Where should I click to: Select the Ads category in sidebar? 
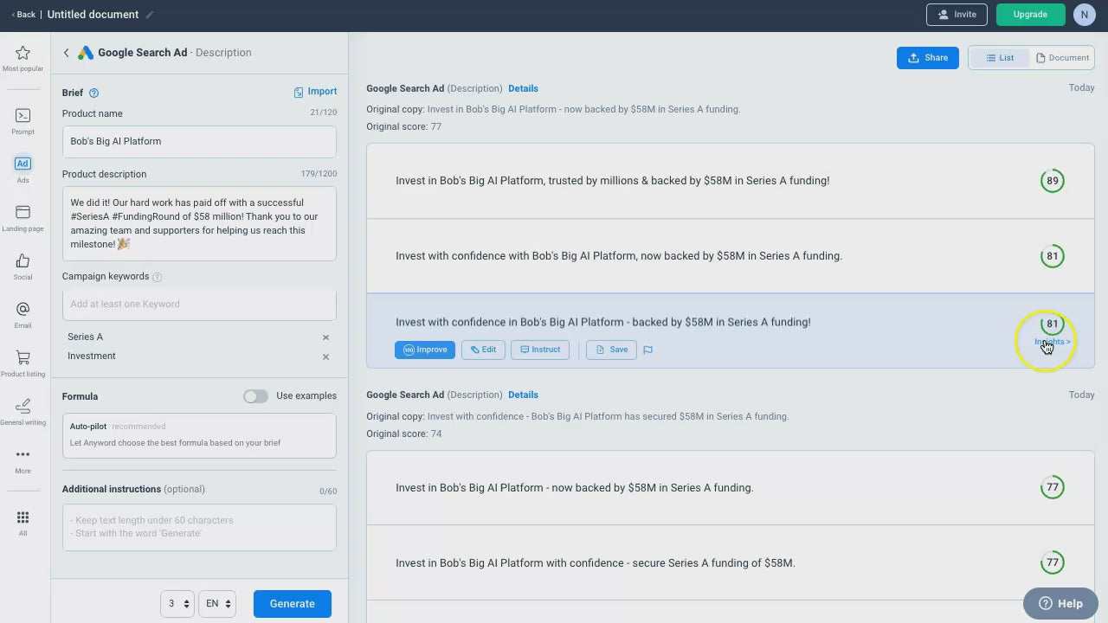point(23,170)
